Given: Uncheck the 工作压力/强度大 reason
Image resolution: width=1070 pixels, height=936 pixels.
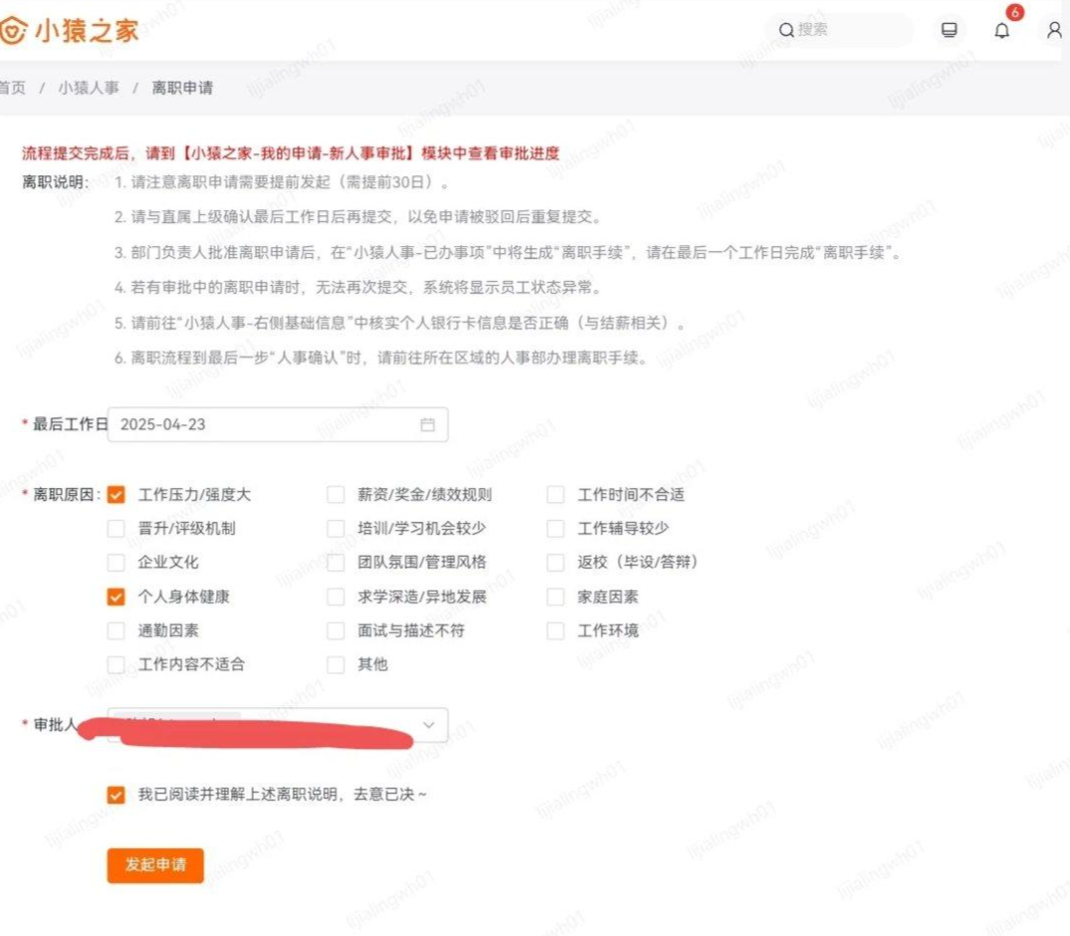Looking at the screenshot, I should click(116, 493).
